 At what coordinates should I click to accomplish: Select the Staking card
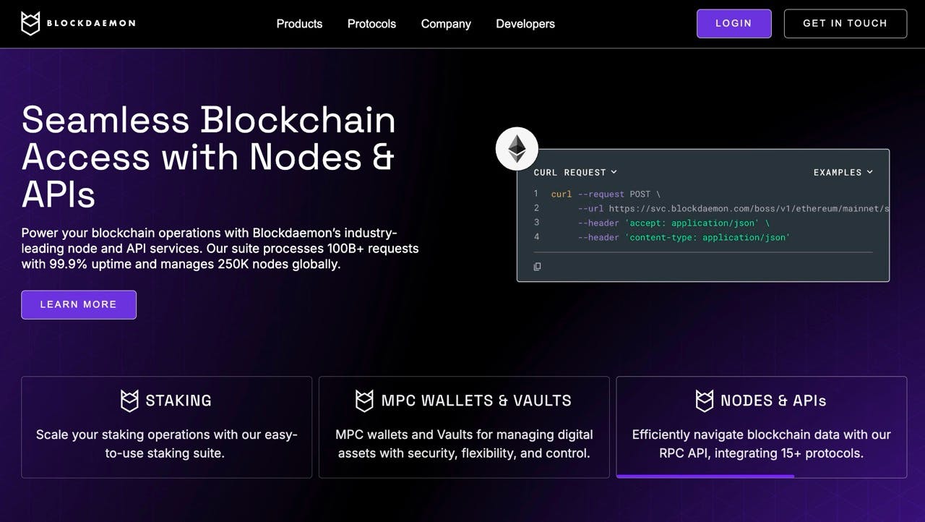166,427
